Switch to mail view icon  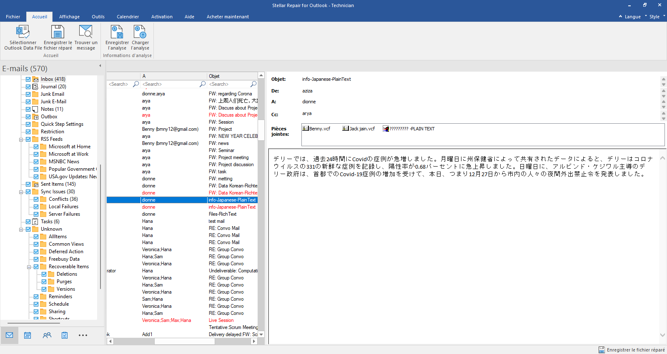9,335
